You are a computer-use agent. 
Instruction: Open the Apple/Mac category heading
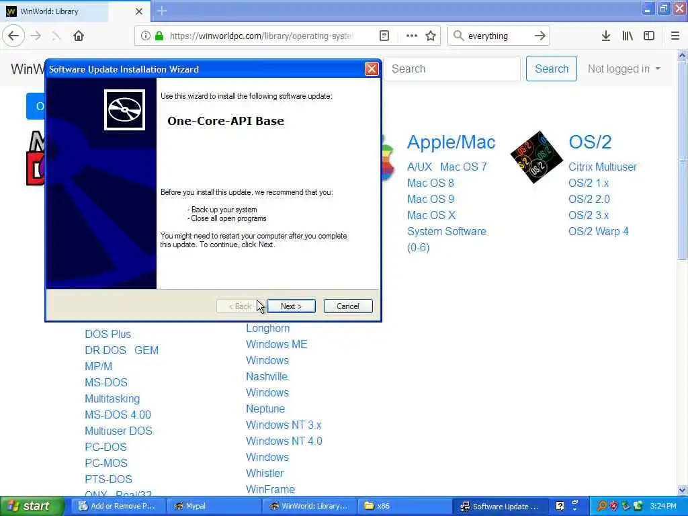(451, 142)
